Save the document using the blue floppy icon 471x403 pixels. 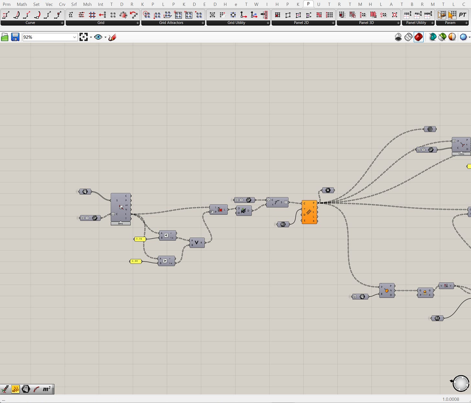15,37
